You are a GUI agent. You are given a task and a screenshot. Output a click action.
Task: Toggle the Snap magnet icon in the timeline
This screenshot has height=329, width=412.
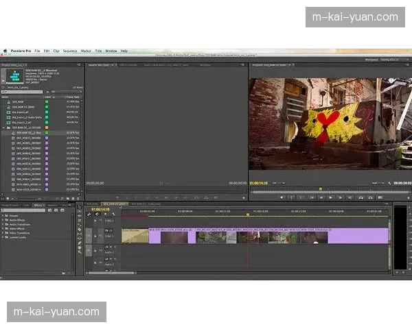89,214
